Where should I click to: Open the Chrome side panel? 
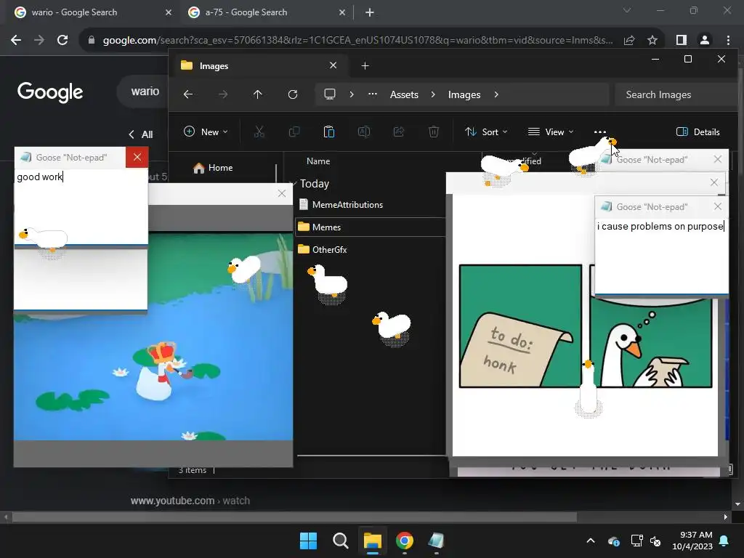coord(682,40)
